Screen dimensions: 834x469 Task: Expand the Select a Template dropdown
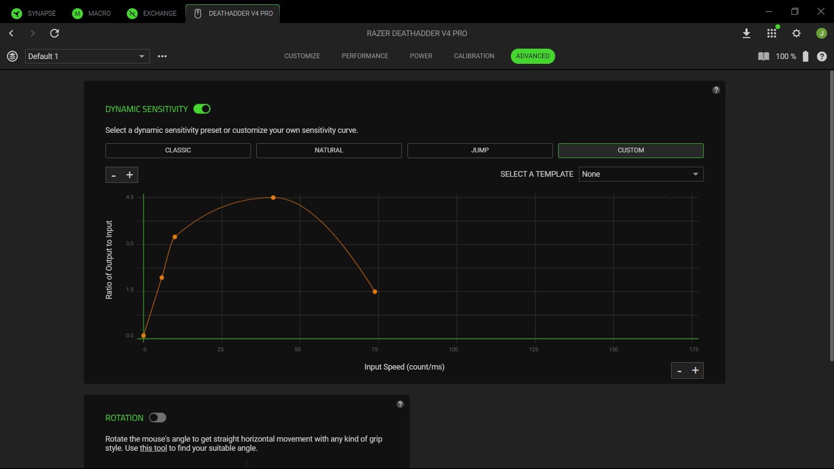(x=641, y=174)
